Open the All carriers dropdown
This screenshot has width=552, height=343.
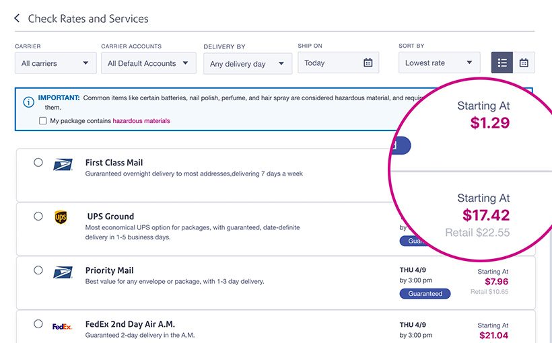pos(55,63)
